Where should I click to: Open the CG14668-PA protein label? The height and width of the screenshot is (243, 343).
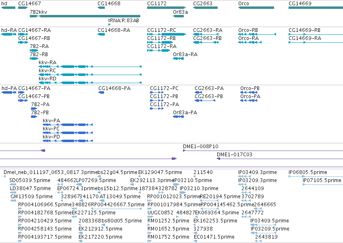click(x=114, y=88)
